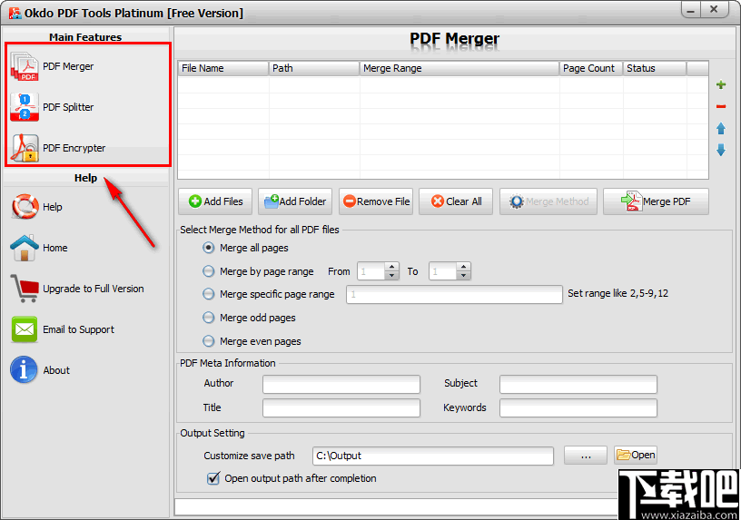Viewport: 741px width, 520px height.
Task: Move file up with blue up arrow
Action: (x=721, y=129)
